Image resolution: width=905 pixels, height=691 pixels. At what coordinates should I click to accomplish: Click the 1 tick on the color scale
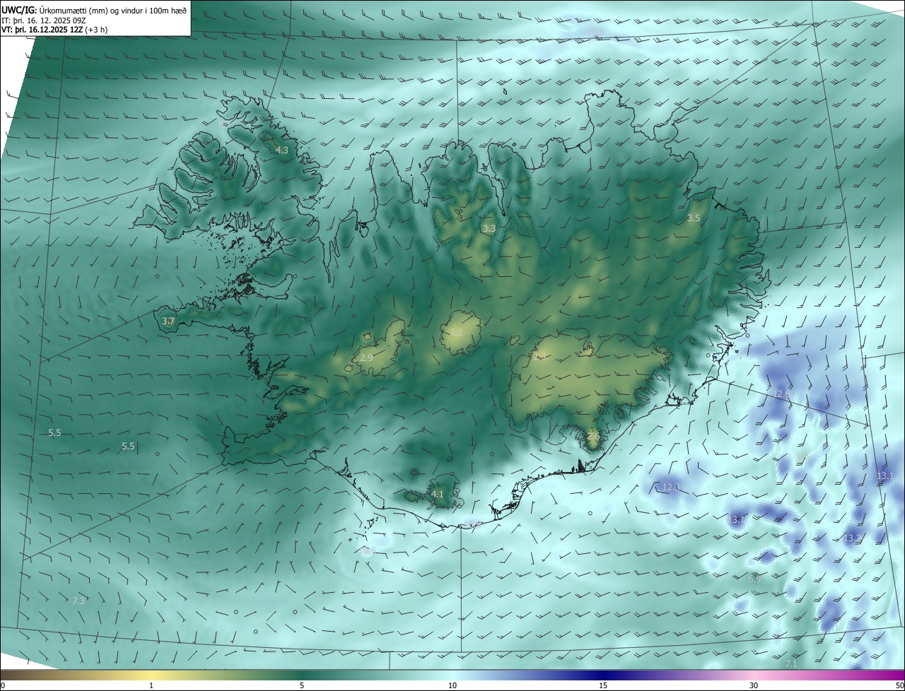(151, 685)
